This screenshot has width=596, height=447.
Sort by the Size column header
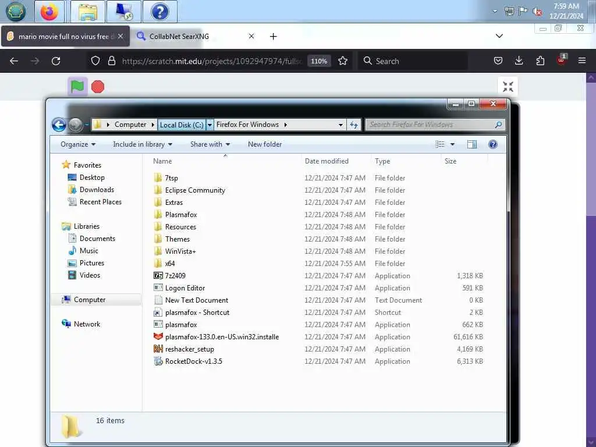click(450, 161)
